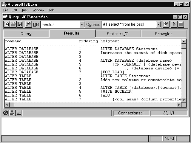This screenshot has width=191, height=143.
Task: Open the Window menu
Action: 38,10
